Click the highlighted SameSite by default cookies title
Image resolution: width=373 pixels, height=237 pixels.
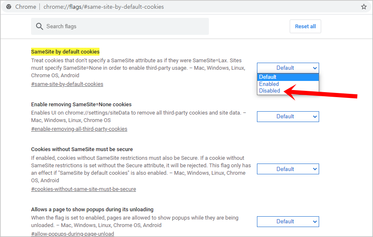[x=65, y=52]
